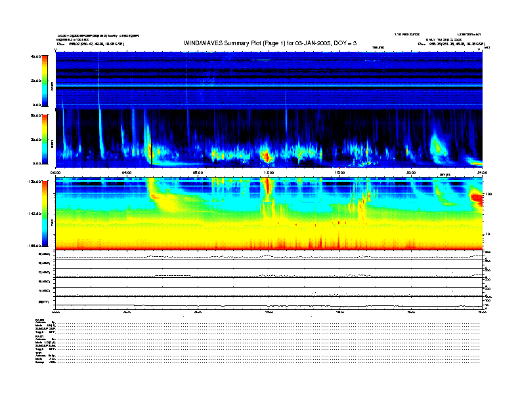Click the 08:00 time label below RAD1 spectrogram
Viewport: 520px width, 401px height.
tap(198, 172)
